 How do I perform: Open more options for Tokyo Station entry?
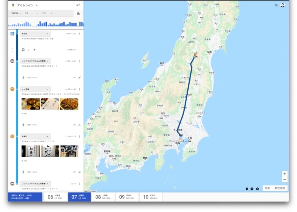(80, 34)
